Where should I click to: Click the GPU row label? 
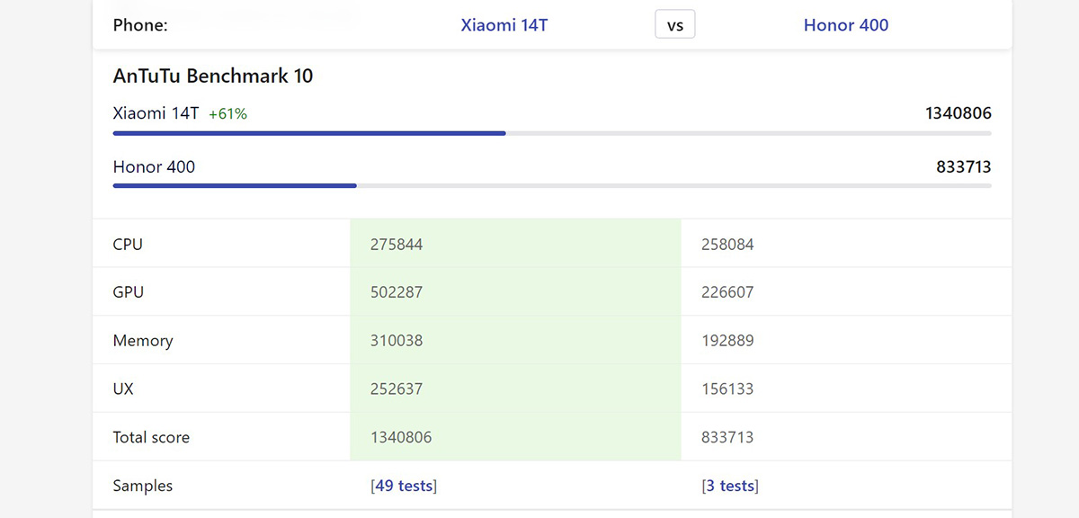tap(129, 292)
